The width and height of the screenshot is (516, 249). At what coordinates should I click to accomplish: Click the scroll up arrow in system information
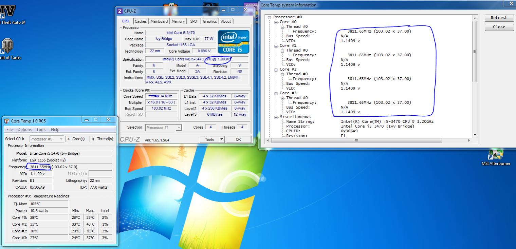click(475, 18)
